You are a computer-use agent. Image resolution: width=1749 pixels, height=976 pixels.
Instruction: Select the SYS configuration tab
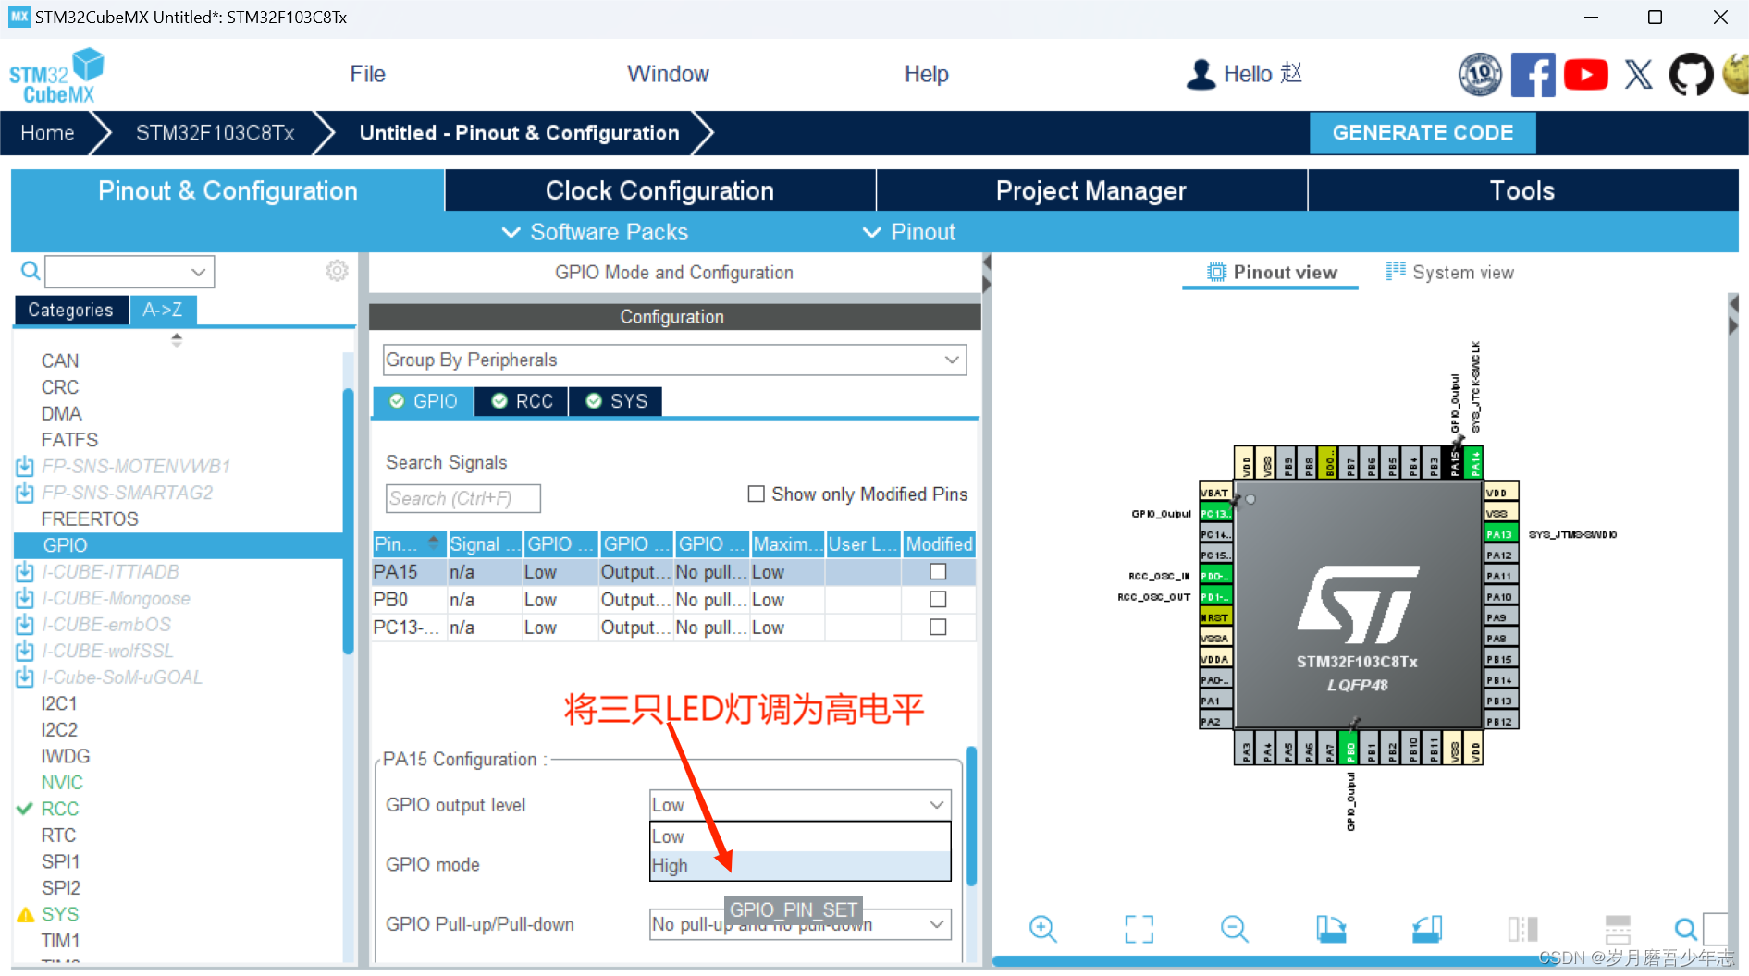point(616,401)
